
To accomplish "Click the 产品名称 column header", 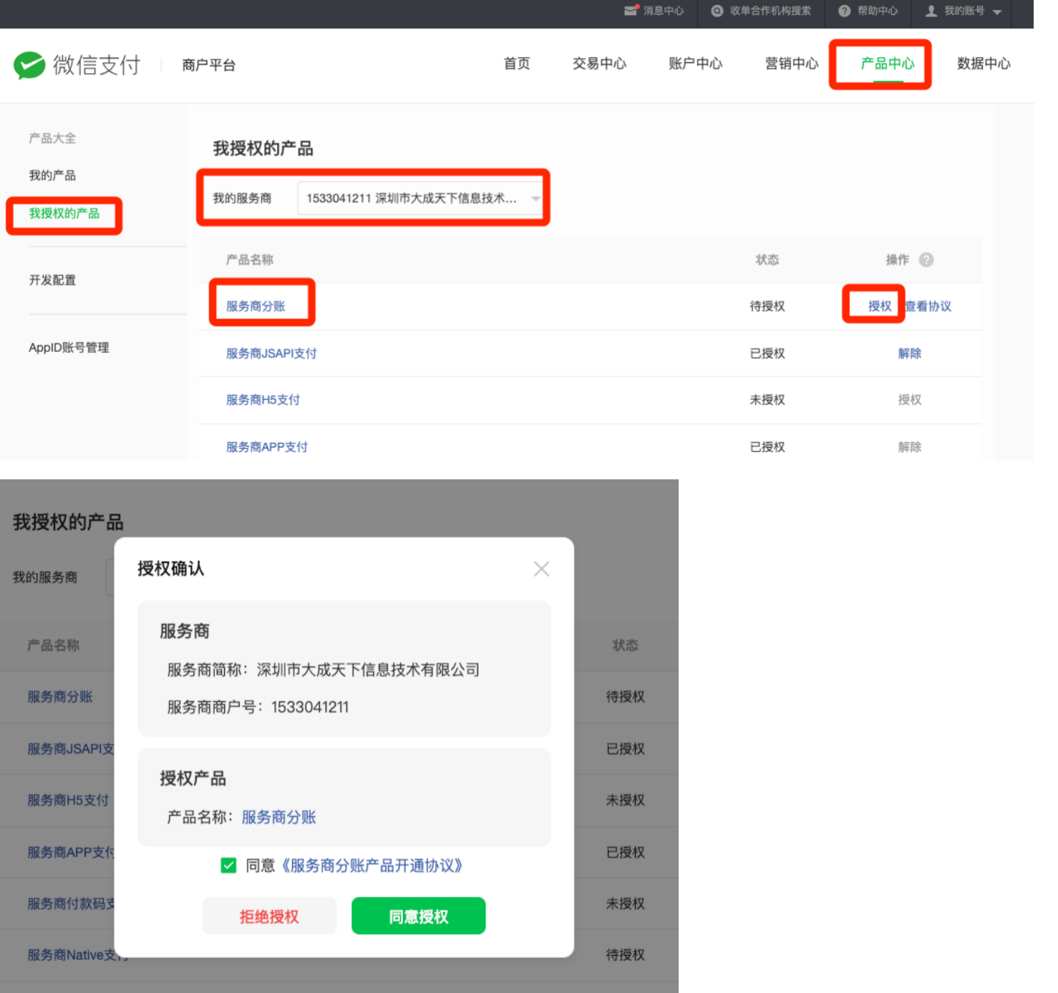I will [x=250, y=260].
